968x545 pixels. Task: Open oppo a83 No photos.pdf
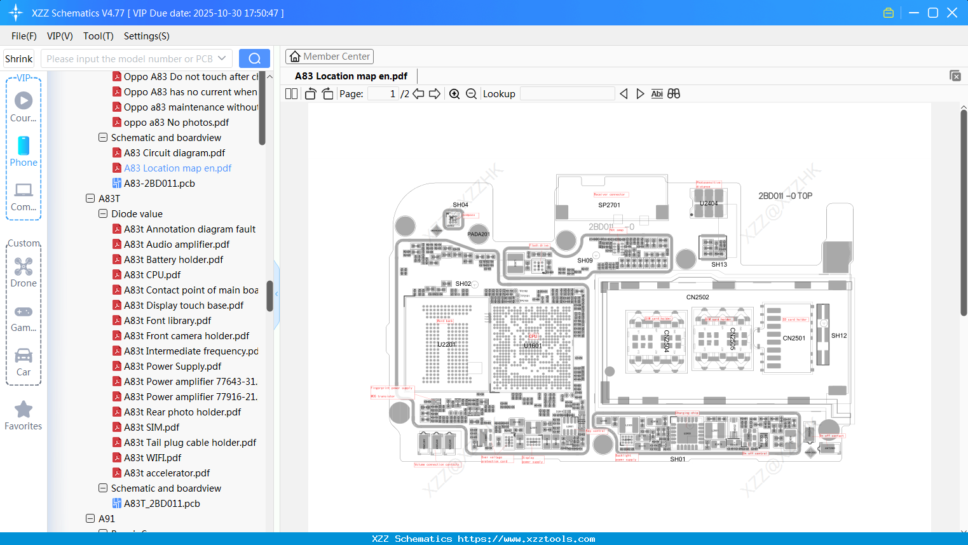tap(176, 123)
